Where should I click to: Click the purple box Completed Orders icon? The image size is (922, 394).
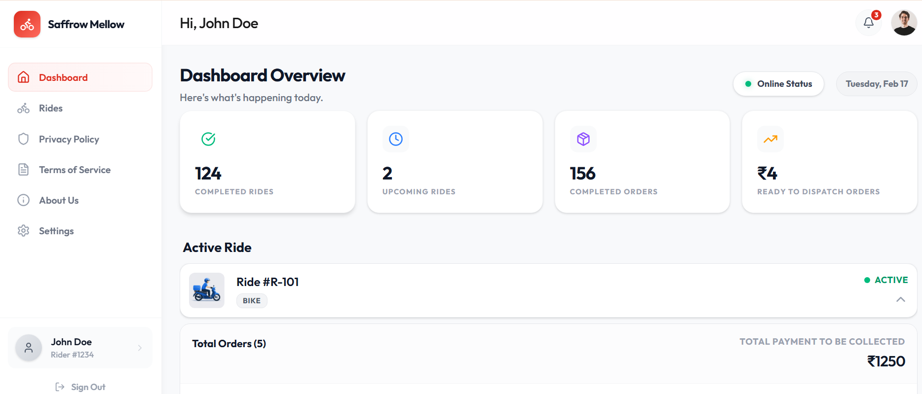tap(583, 139)
